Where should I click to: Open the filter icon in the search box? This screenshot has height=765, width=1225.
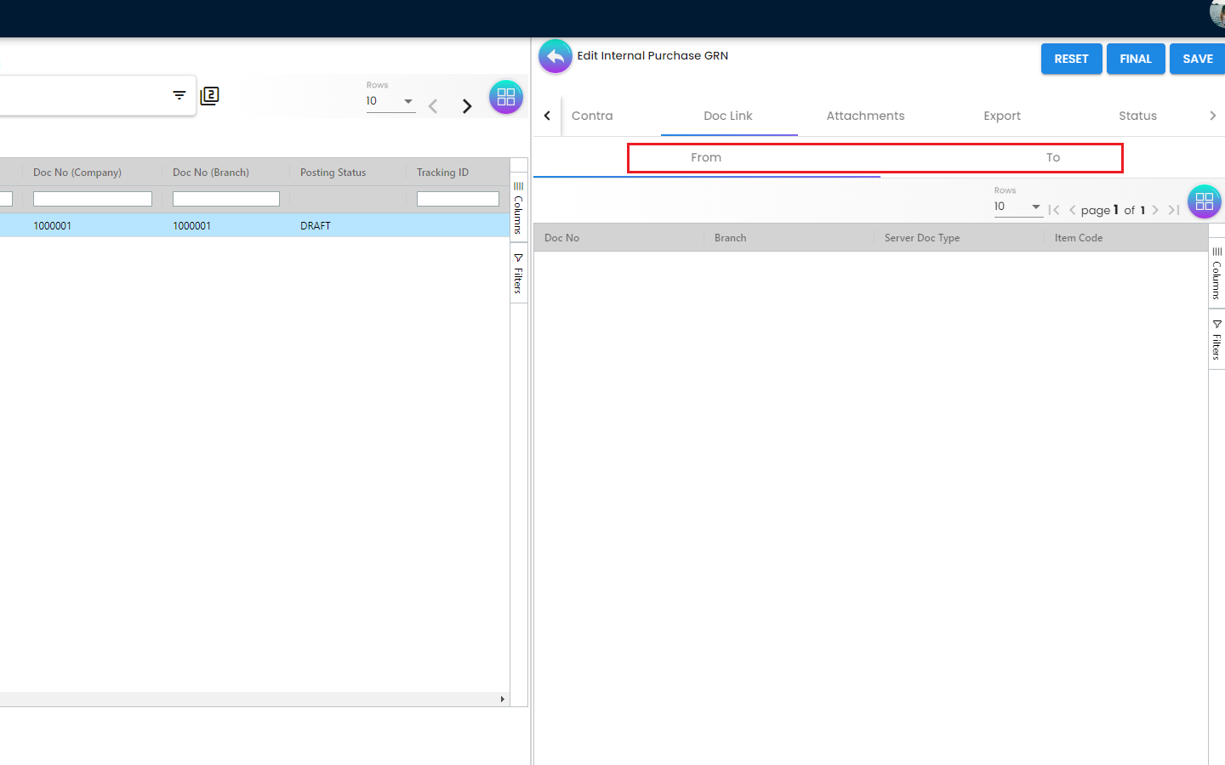[x=179, y=95]
